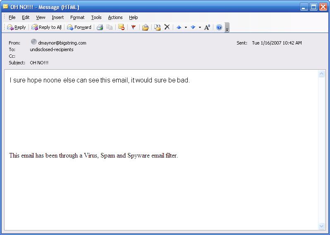Click the Font Size icon
This screenshot has height=235, width=330.
(x=207, y=27)
